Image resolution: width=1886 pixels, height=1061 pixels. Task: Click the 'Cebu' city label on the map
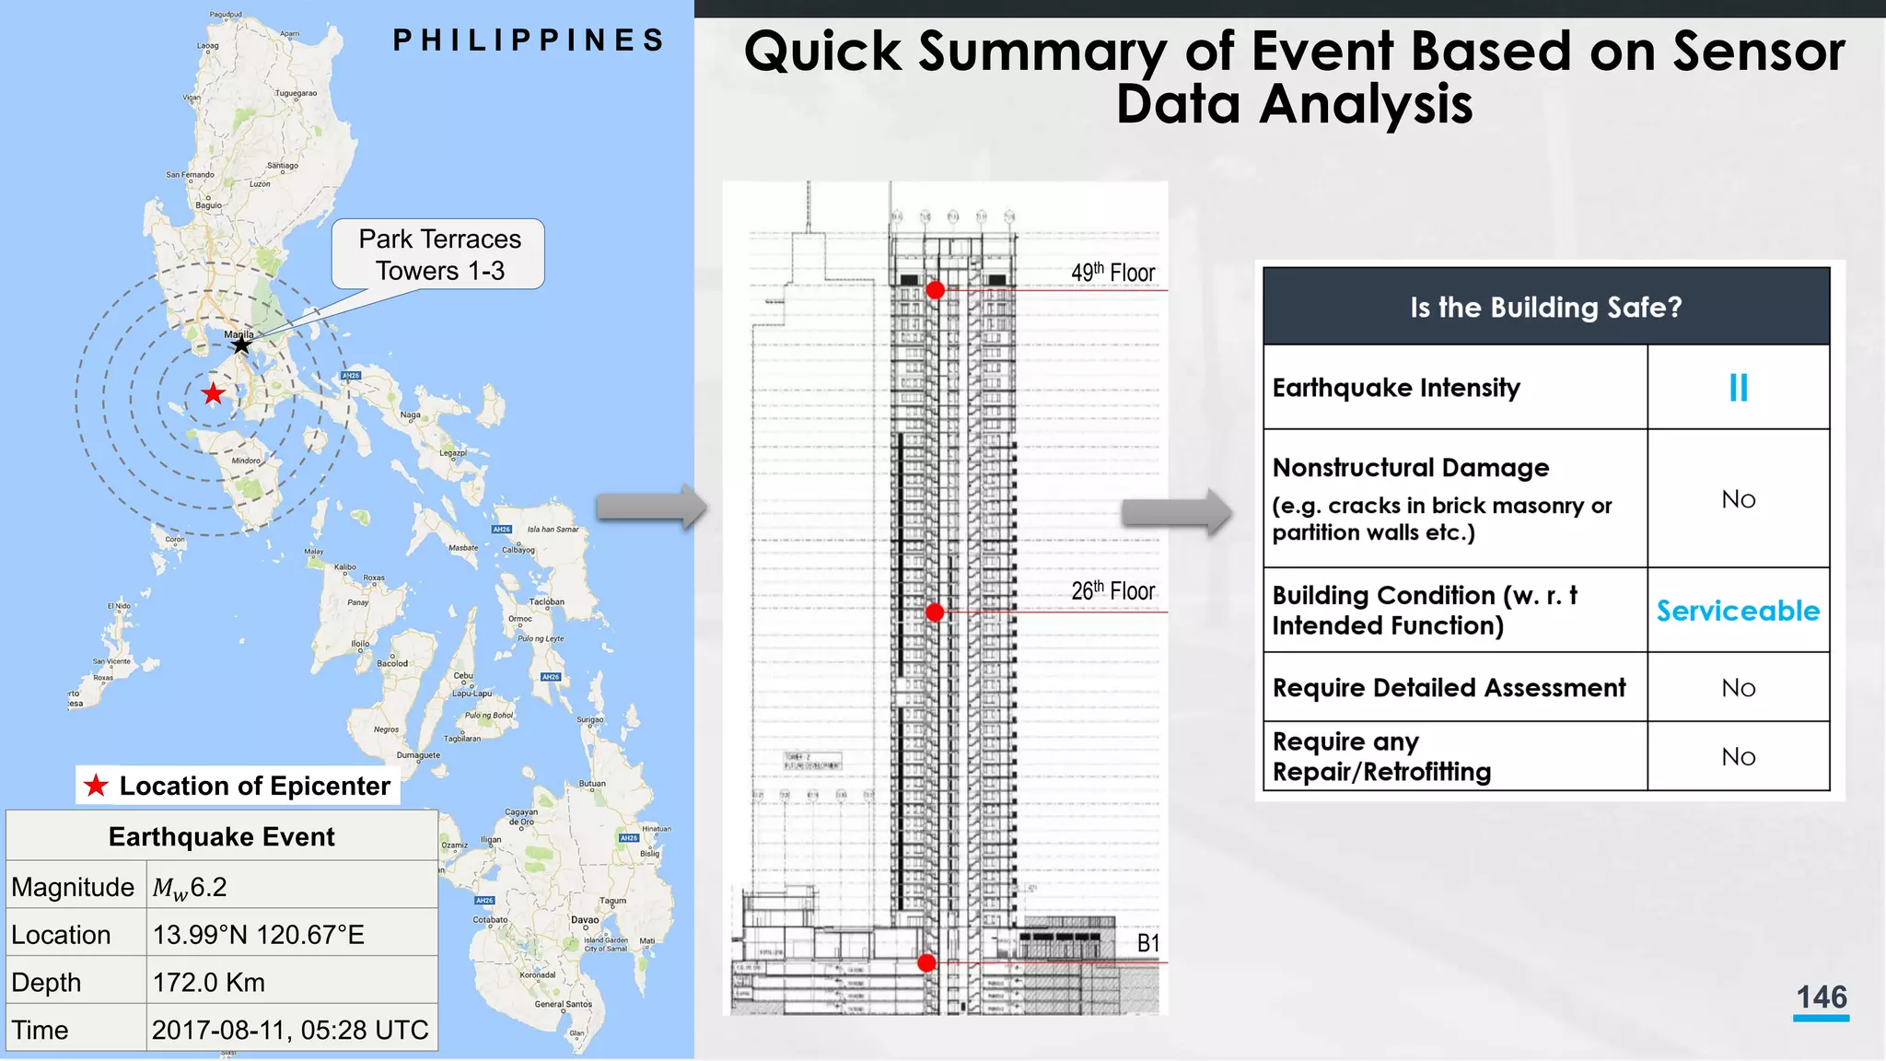[x=463, y=676]
